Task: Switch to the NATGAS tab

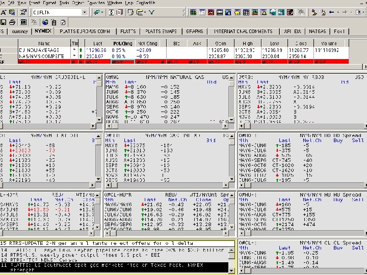Action: pyautogui.click(x=317, y=32)
